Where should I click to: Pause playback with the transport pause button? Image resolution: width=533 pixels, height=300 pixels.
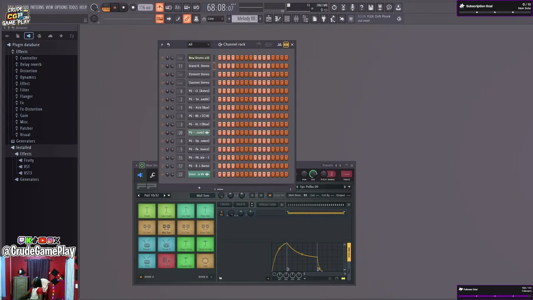(x=115, y=7)
